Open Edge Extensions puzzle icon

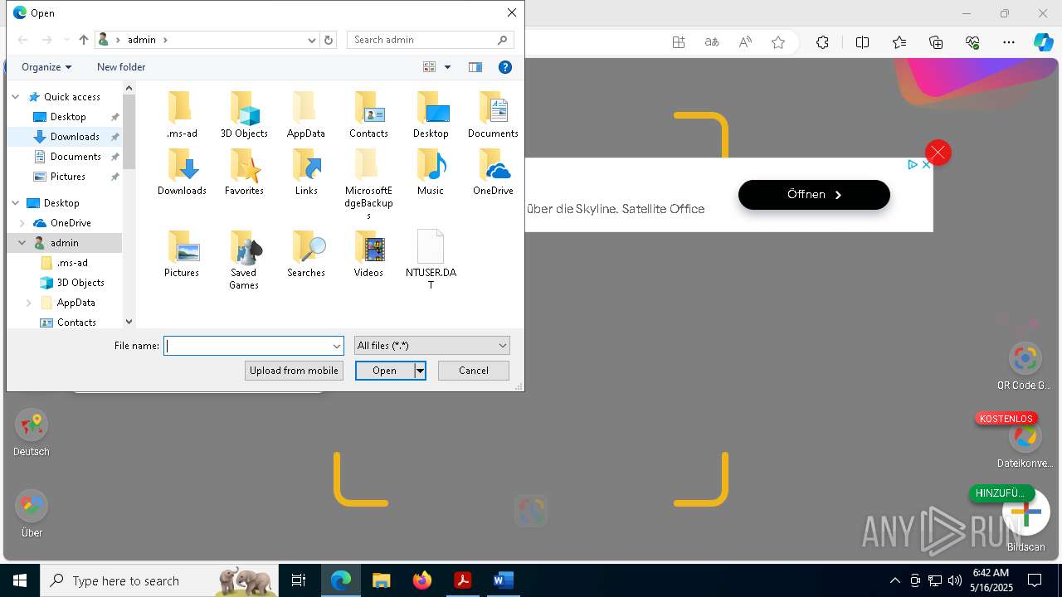point(822,42)
